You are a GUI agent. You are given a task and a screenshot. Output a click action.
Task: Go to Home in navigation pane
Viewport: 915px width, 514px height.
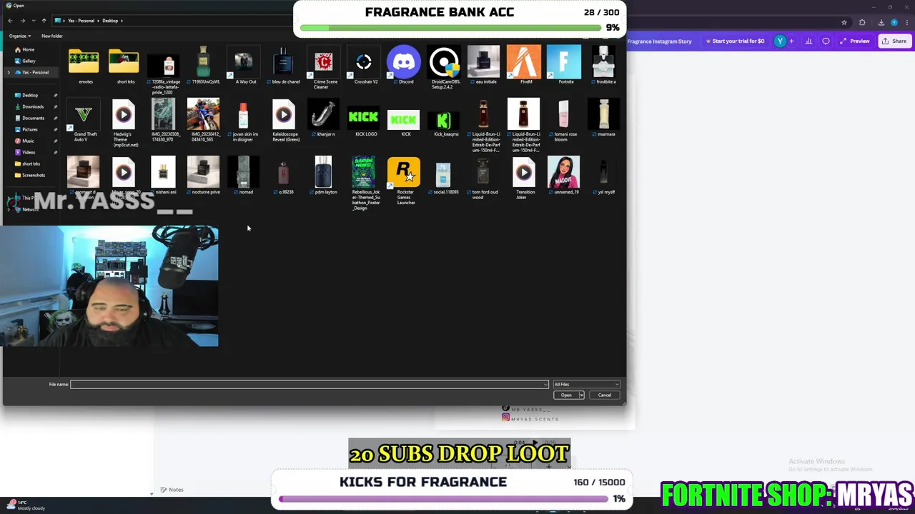coord(28,49)
